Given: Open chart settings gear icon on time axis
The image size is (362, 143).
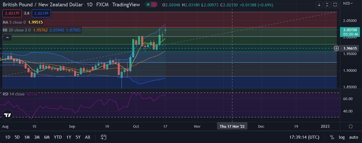Looking at the screenshot, I should tap(351, 126).
